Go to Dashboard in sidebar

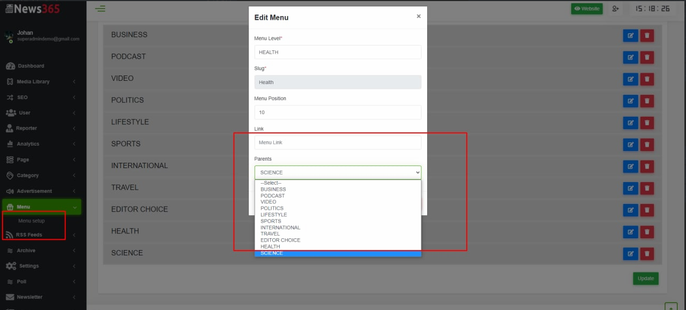41,66
